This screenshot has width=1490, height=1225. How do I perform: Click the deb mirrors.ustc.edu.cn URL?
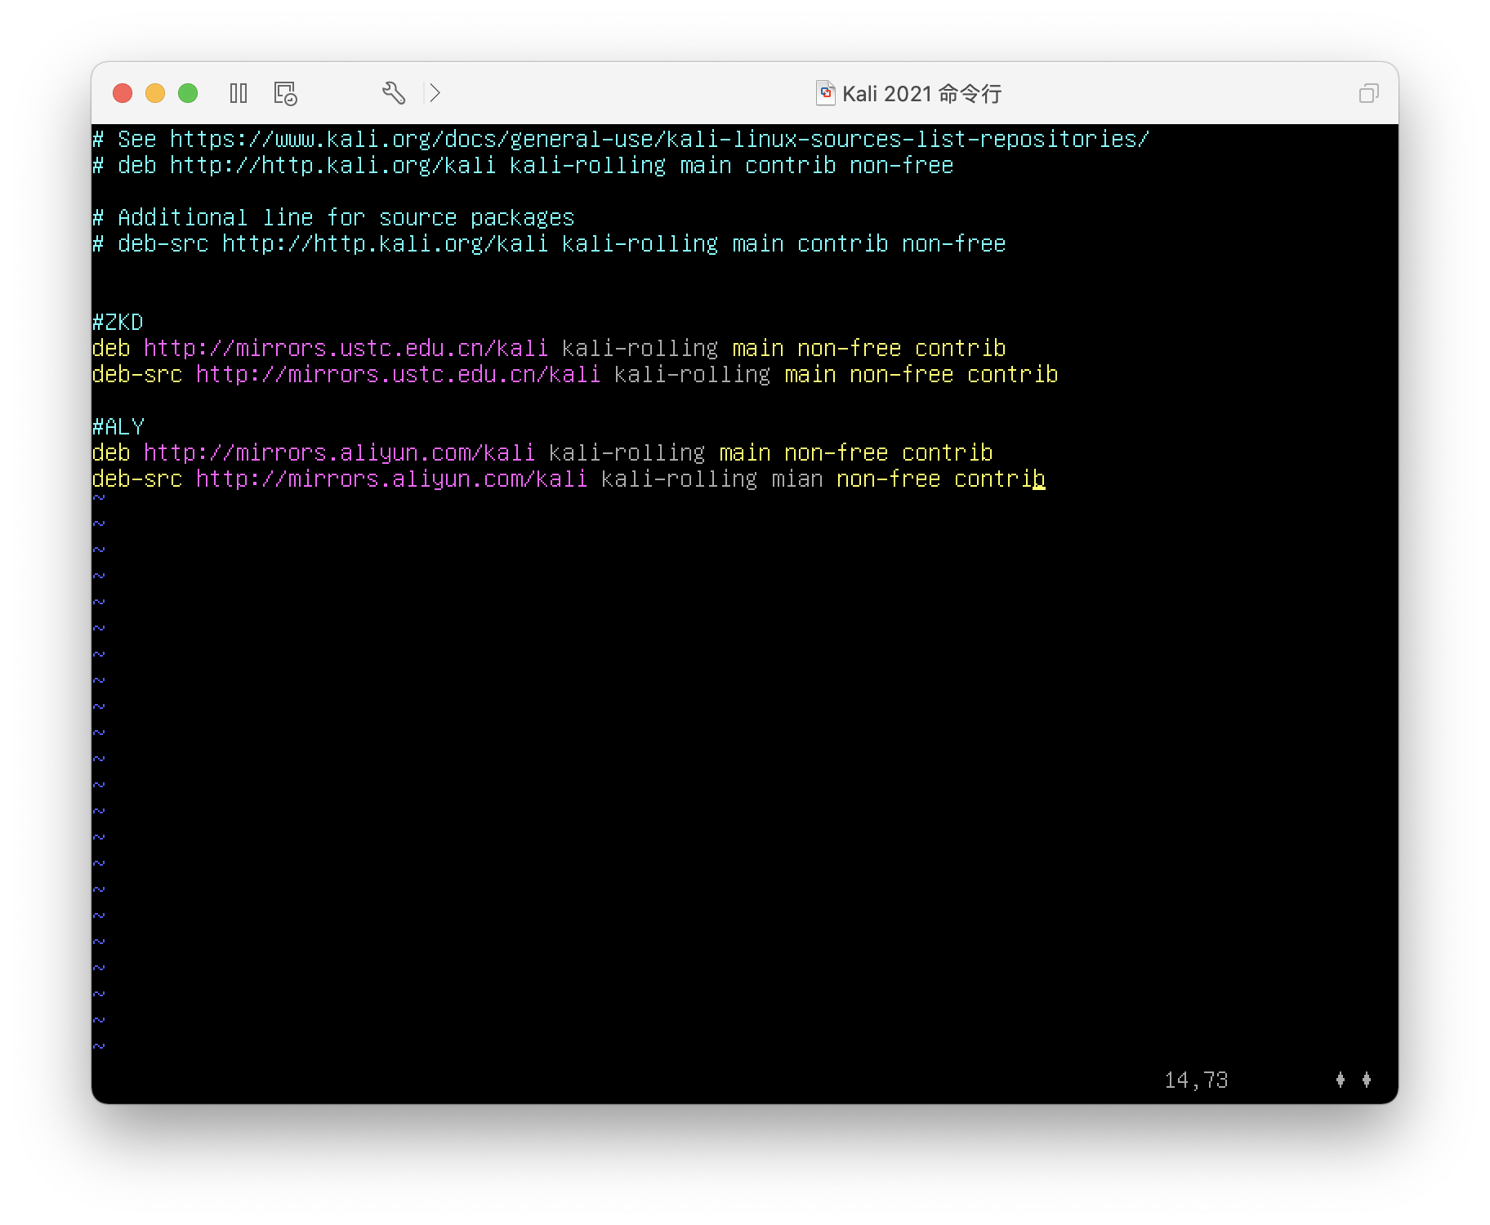346,349
